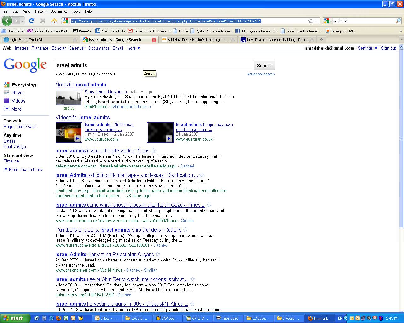Click the Google Search button
Image resolution: width=404 pixels, height=323 pixels.
point(264,65)
